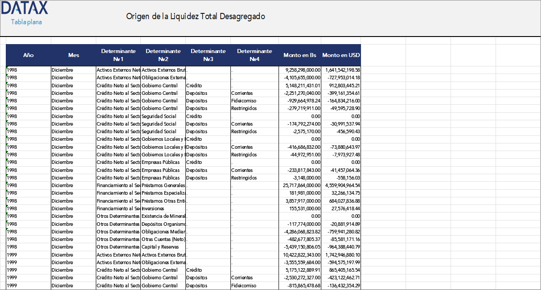Screen dimensions: 541x290
Task: Select a Gobierno Central cell
Action: [x=163, y=86]
